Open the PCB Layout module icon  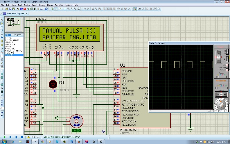click(25, 9)
